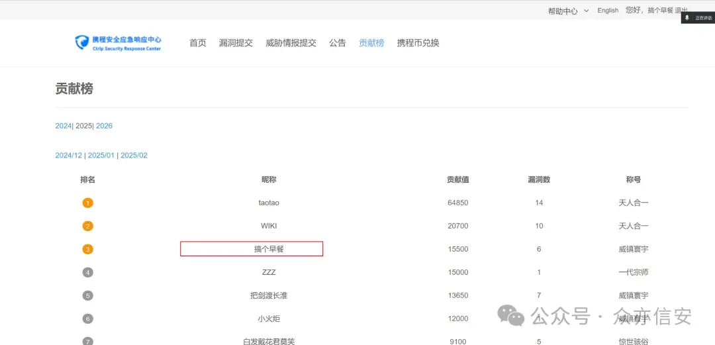Click the rank 4 gray badge

[x=87, y=272]
